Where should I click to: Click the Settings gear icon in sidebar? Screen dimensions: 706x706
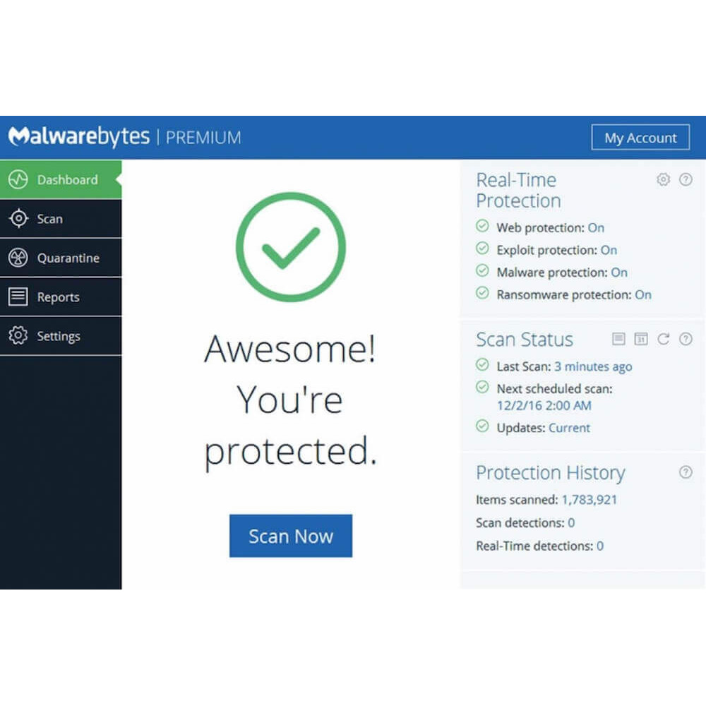coord(18,336)
